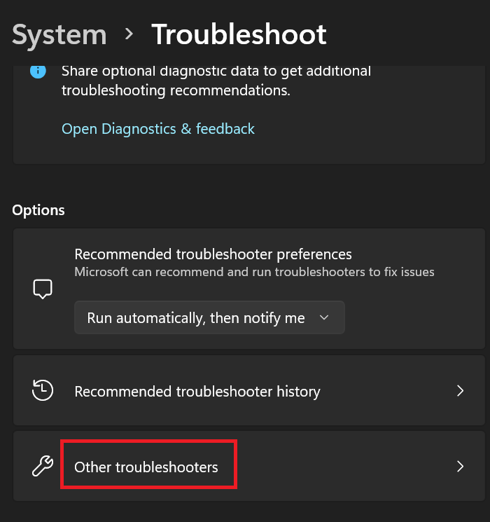Image resolution: width=490 pixels, height=522 pixels.
Task: Click the "Share optional diagnostic data" message
Action: 216,71
